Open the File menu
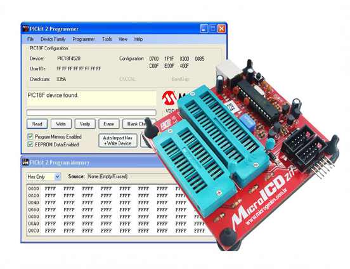350x269 pixels. tap(30, 39)
